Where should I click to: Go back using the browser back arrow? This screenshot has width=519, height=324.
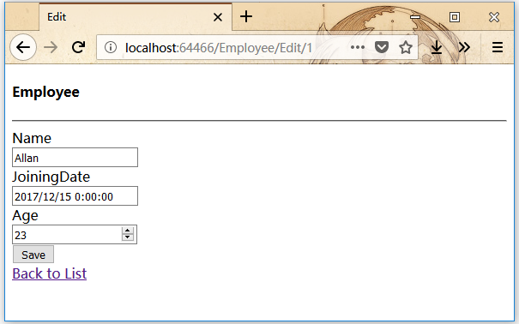[x=23, y=47]
